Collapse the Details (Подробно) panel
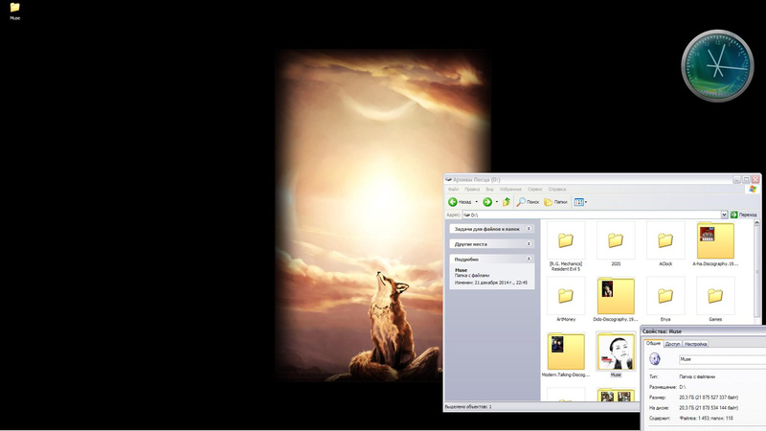 [529, 259]
